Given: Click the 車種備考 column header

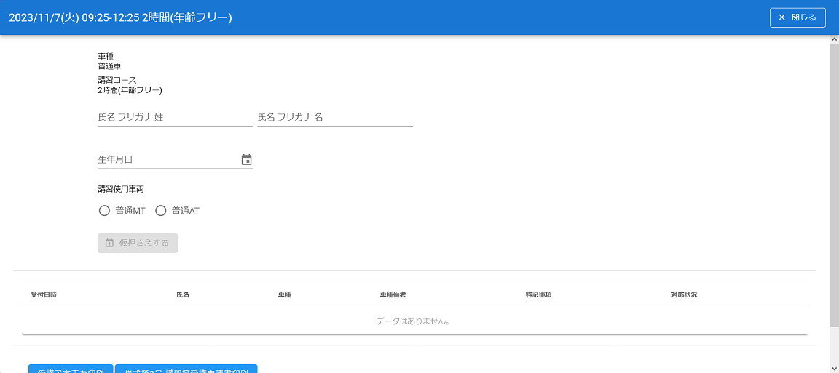Looking at the screenshot, I should click(x=393, y=295).
